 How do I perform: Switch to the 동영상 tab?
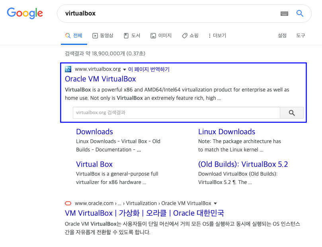click(103, 36)
